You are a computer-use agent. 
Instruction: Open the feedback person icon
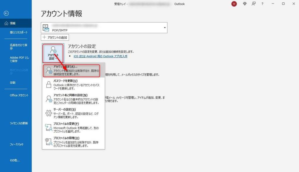pos(254,4)
